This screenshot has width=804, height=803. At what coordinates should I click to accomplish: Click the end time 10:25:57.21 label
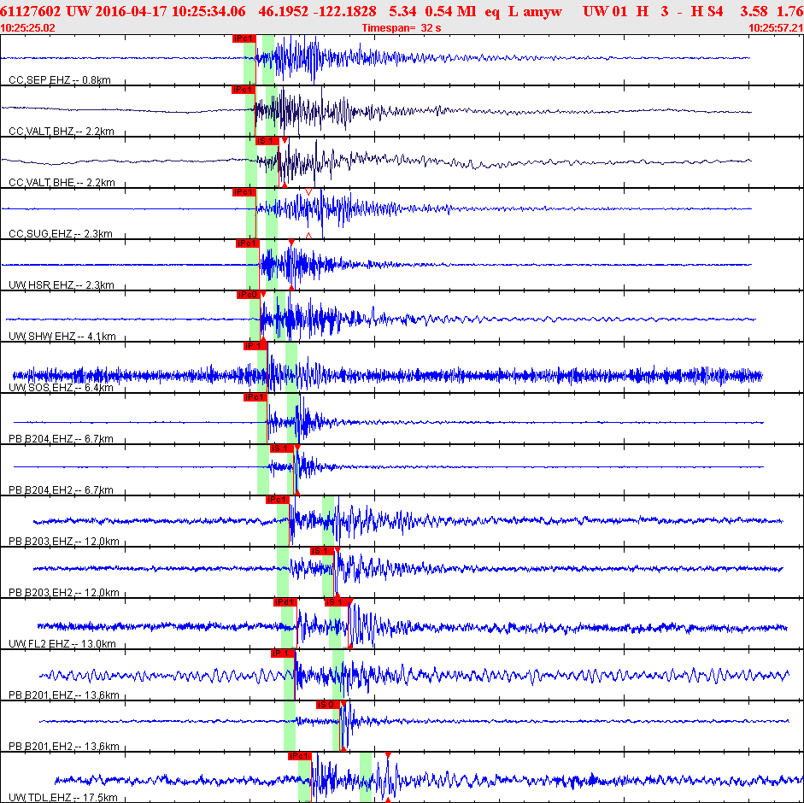pyautogui.click(x=775, y=27)
